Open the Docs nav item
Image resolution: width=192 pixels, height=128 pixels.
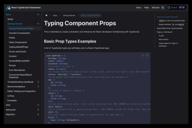139,7
